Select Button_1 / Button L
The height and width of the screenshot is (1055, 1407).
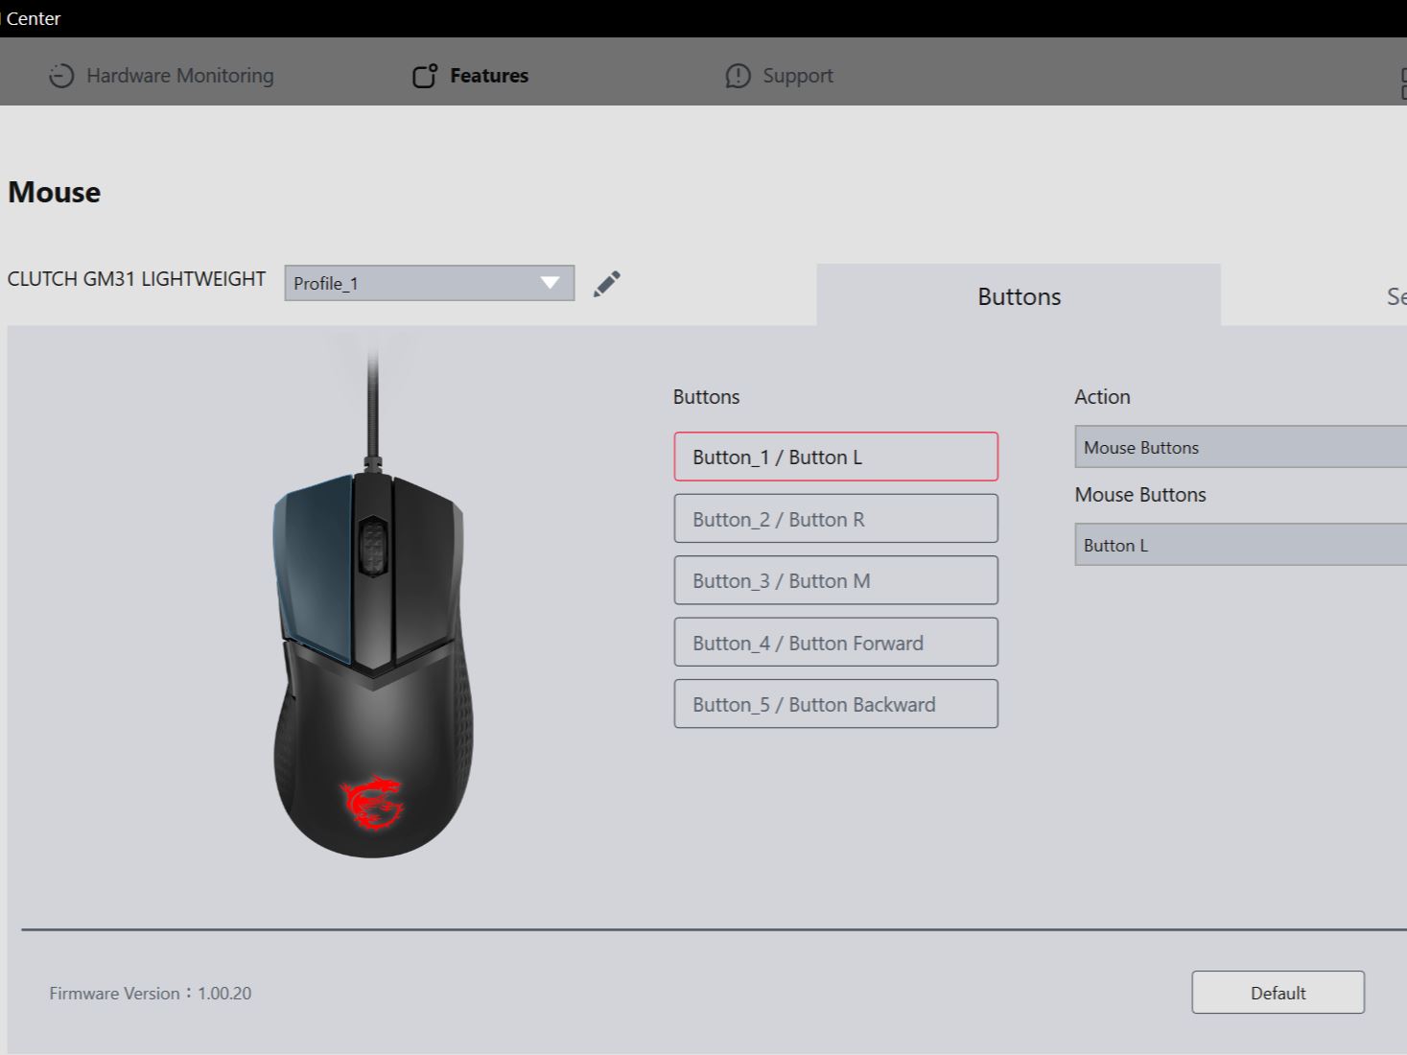(836, 457)
